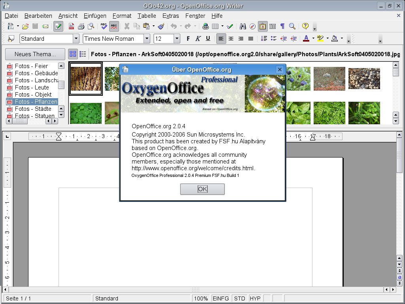The width and height of the screenshot is (405, 304).
Task: Open the Navigator
Action: tap(252, 27)
